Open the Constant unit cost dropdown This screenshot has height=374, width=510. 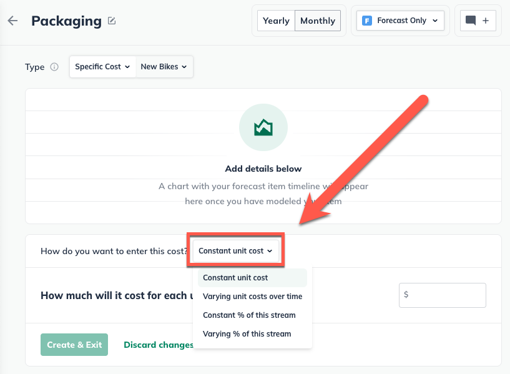tap(235, 250)
